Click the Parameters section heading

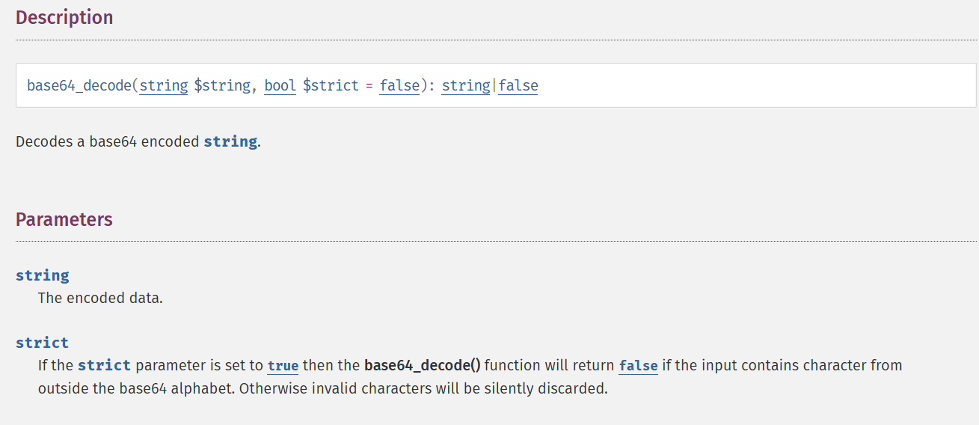click(64, 219)
